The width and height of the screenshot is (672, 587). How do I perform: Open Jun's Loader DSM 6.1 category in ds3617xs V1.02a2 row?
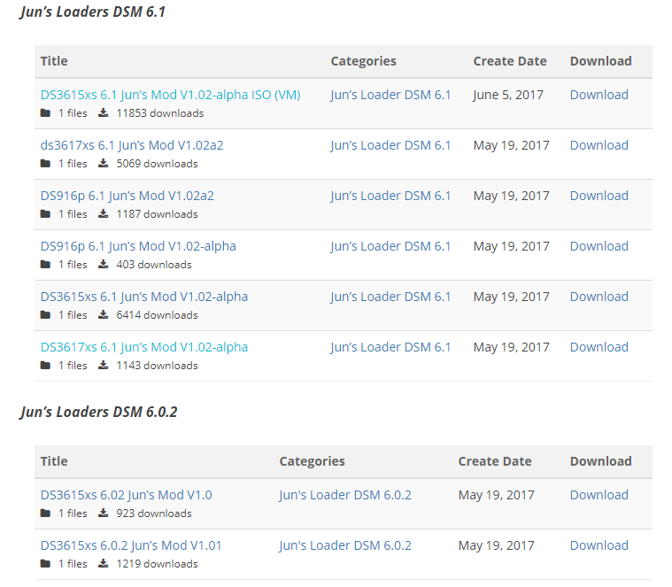390,145
